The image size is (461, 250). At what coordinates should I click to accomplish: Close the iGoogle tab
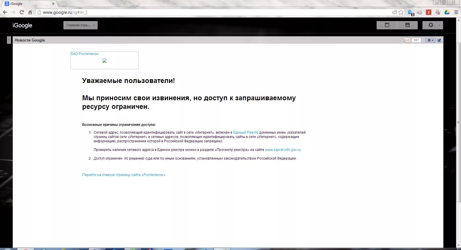53,4
